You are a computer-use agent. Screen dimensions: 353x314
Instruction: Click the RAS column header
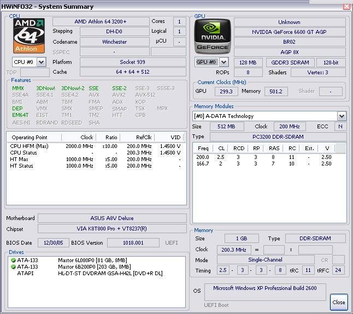click(274, 149)
